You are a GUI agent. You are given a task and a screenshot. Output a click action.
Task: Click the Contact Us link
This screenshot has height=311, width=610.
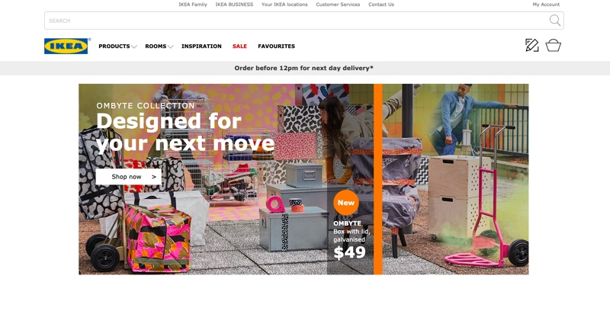click(x=380, y=5)
